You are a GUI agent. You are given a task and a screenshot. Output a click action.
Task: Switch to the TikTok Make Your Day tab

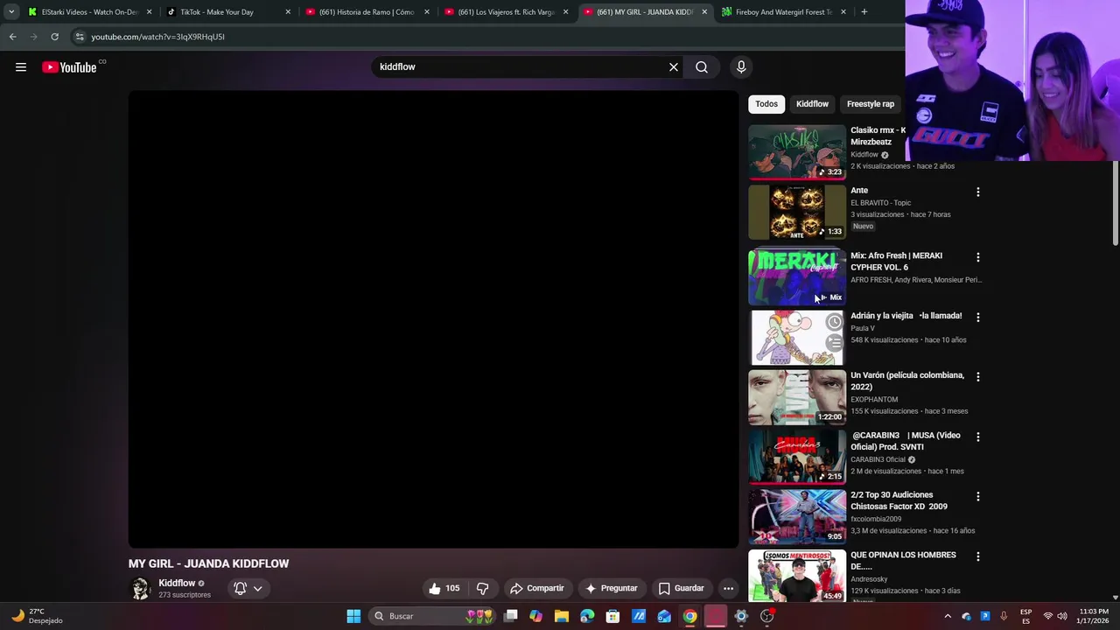[217, 12]
